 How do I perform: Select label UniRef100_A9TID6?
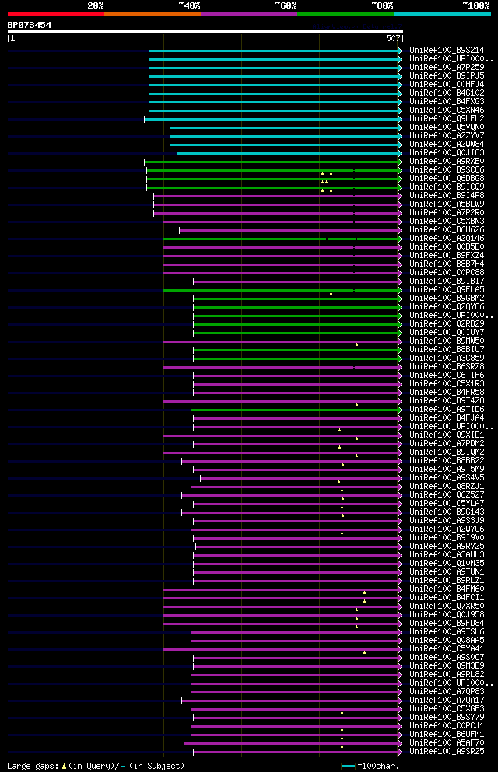click(447, 409)
